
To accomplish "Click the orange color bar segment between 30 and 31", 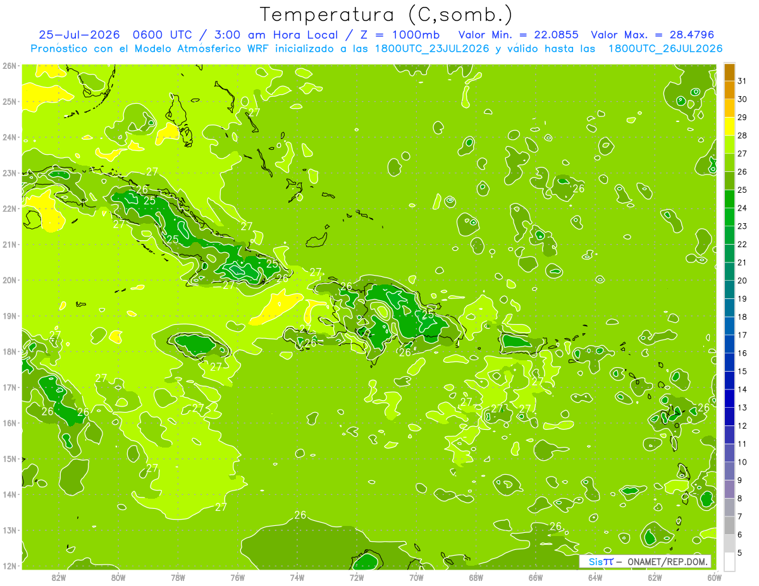I will click(x=729, y=90).
